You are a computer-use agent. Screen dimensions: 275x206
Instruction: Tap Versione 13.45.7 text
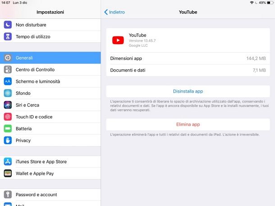coord(142,40)
